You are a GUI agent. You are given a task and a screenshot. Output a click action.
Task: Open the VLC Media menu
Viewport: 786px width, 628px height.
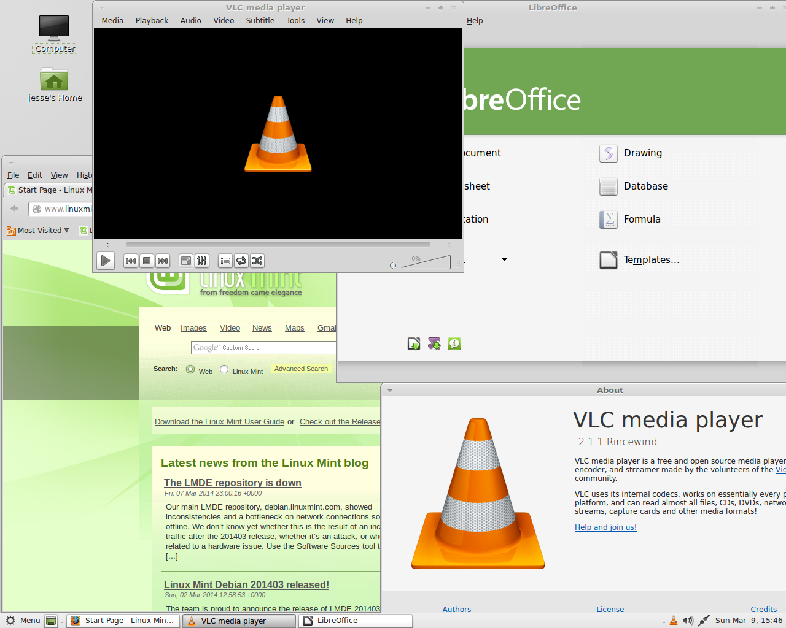click(x=112, y=20)
